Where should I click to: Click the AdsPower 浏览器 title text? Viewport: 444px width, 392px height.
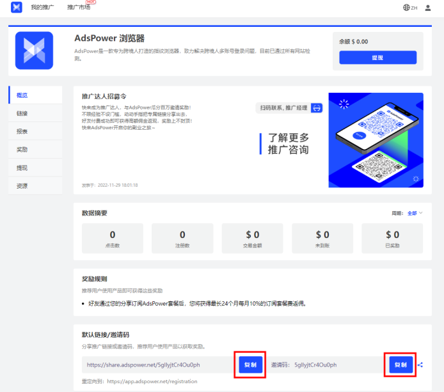pos(109,38)
